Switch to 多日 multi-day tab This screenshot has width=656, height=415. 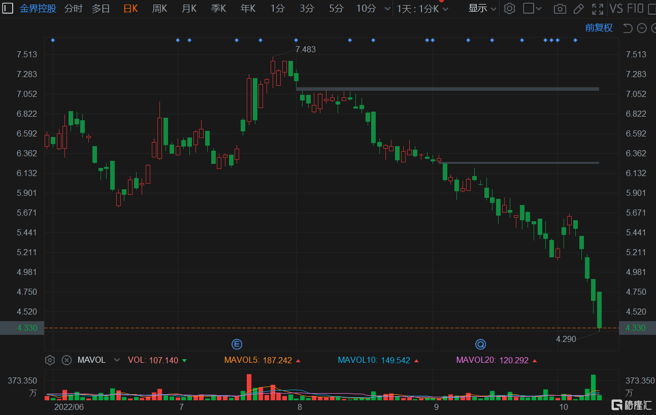(x=101, y=8)
